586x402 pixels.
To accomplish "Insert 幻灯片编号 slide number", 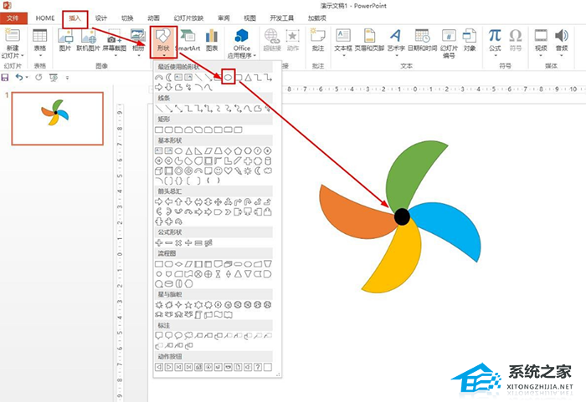I will point(449,43).
